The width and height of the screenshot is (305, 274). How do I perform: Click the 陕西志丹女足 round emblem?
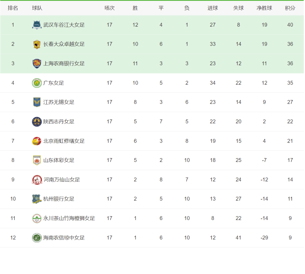click(37, 122)
